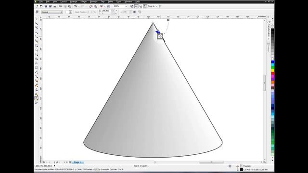Select the Zoom tool in the toolbox
This screenshot has width=308, height=173.
click(x=37, y=32)
